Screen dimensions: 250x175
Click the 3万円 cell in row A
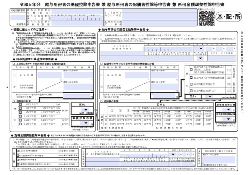pyautogui.click(x=208, y=116)
